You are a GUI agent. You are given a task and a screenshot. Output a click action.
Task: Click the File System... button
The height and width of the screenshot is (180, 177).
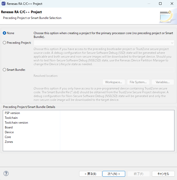(x=138, y=82)
